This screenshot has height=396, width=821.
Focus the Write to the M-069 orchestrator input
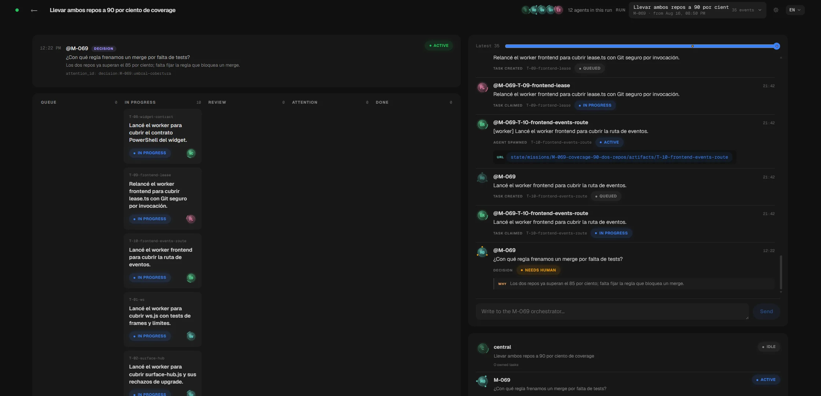(x=612, y=311)
